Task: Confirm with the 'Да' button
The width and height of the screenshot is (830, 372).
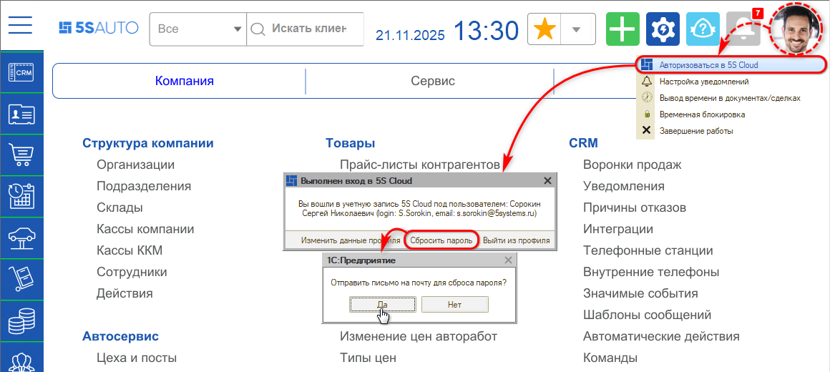Action: (382, 304)
